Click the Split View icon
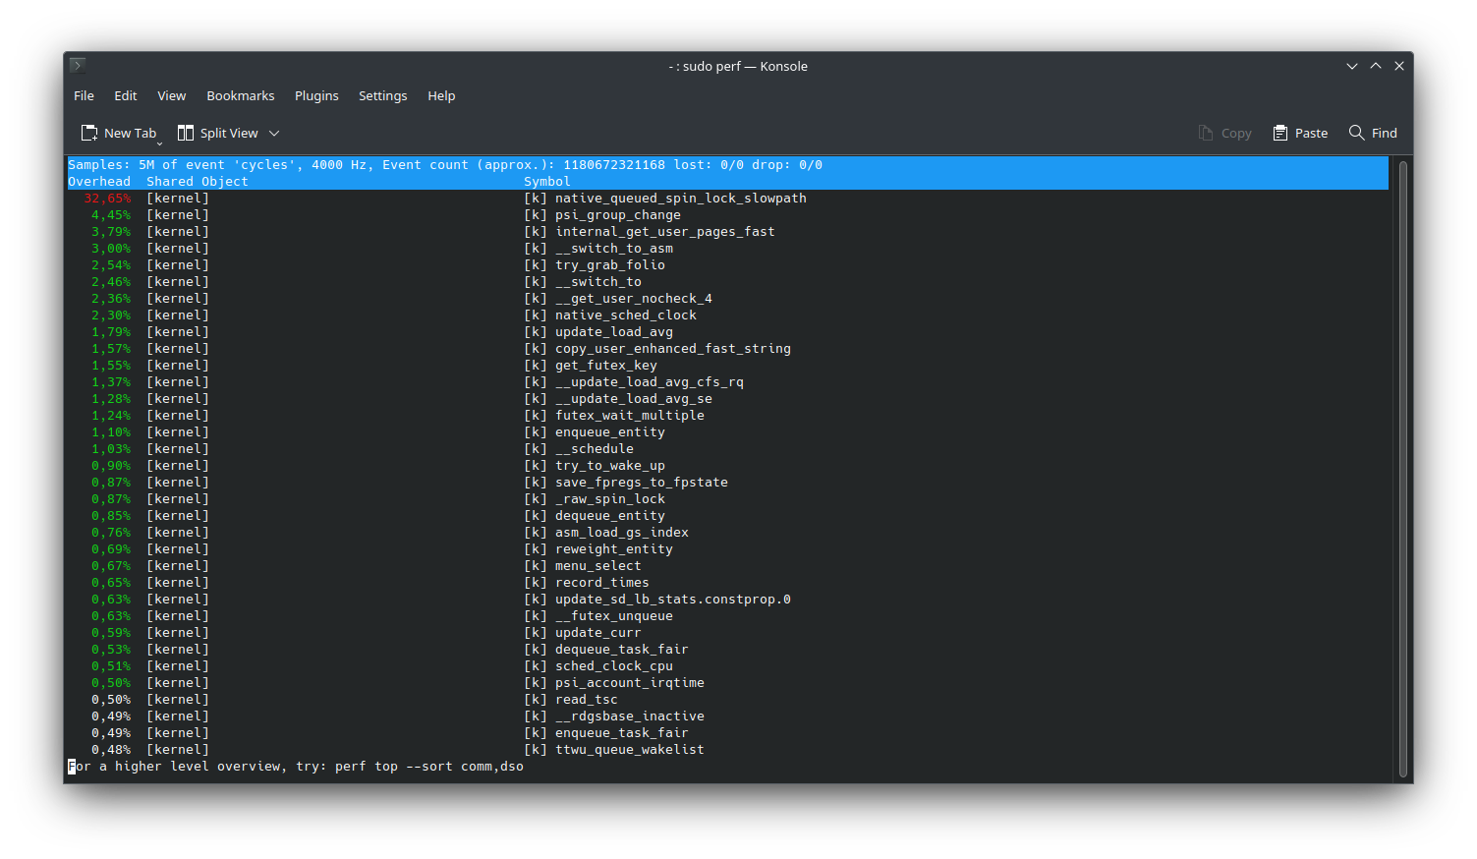 point(185,132)
